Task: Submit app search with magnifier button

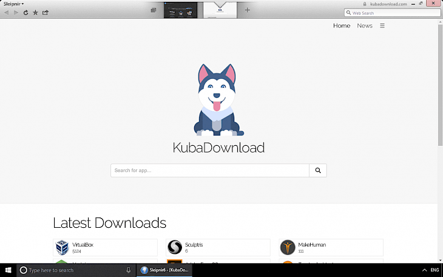Action: click(x=318, y=170)
